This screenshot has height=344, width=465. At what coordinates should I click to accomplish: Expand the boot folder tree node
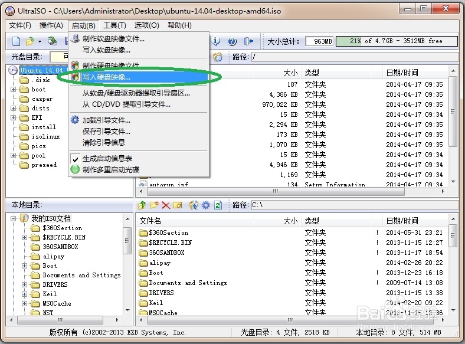tap(14, 89)
